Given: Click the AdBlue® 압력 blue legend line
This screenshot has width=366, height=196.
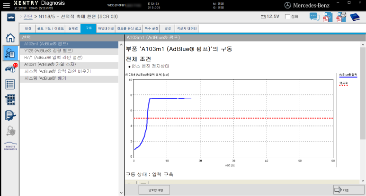Looking at the screenshot, I should 348,77.
